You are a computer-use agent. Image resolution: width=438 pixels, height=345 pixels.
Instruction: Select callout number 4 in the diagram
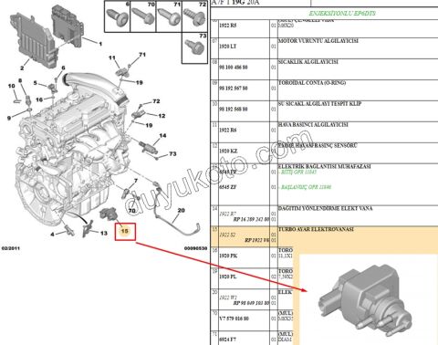coord(52,235)
